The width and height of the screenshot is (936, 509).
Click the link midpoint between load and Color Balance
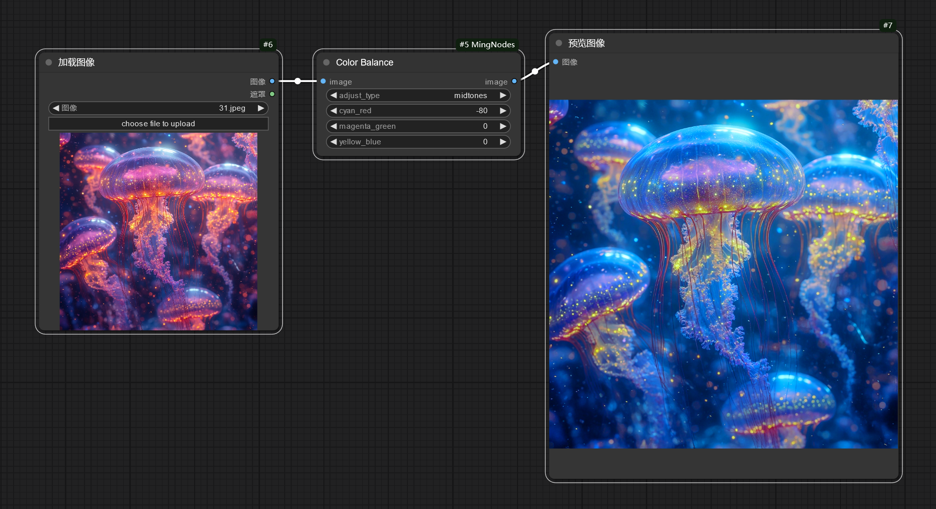pyautogui.click(x=298, y=81)
